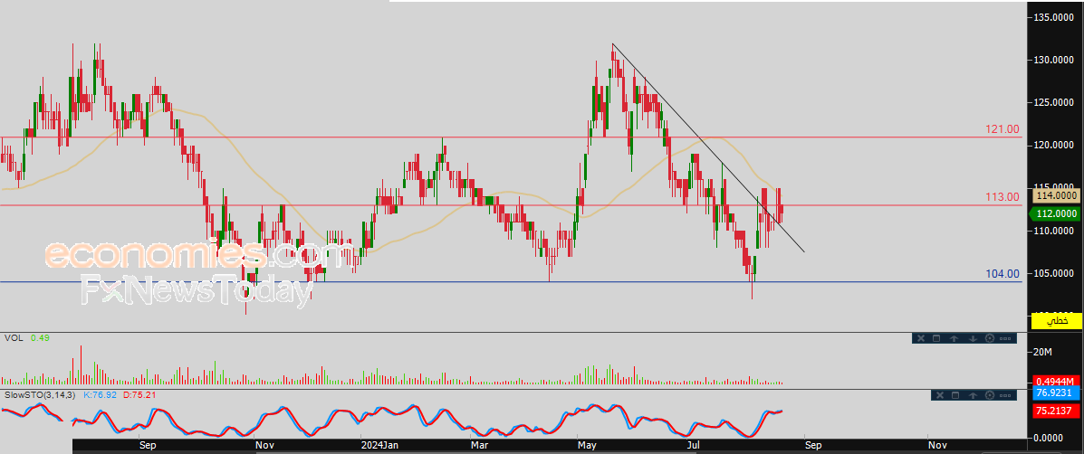Click the green 112.0000 current price tag
Viewport: 1084px width, 454px height.
[1054, 214]
